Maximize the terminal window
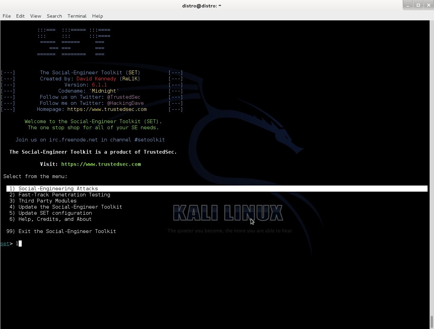Image resolution: width=434 pixels, height=329 pixels. tap(418, 5)
